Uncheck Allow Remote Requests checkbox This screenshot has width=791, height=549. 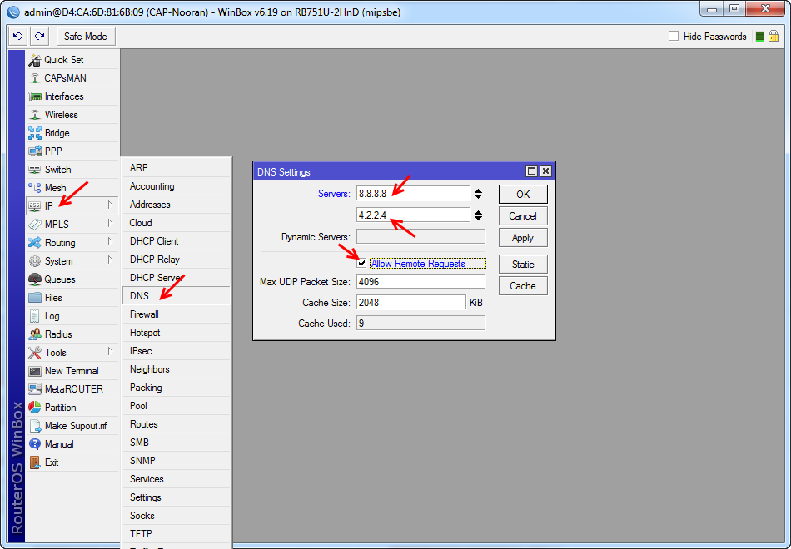coord(361,263)
